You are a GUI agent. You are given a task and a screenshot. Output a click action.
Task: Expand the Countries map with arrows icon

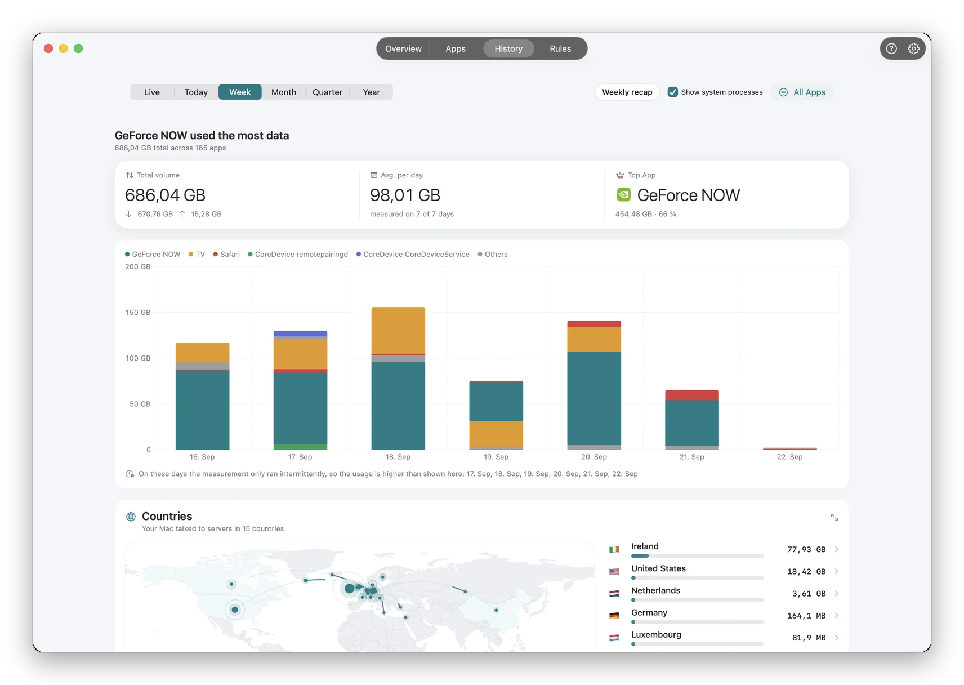(x=834, y=517)
